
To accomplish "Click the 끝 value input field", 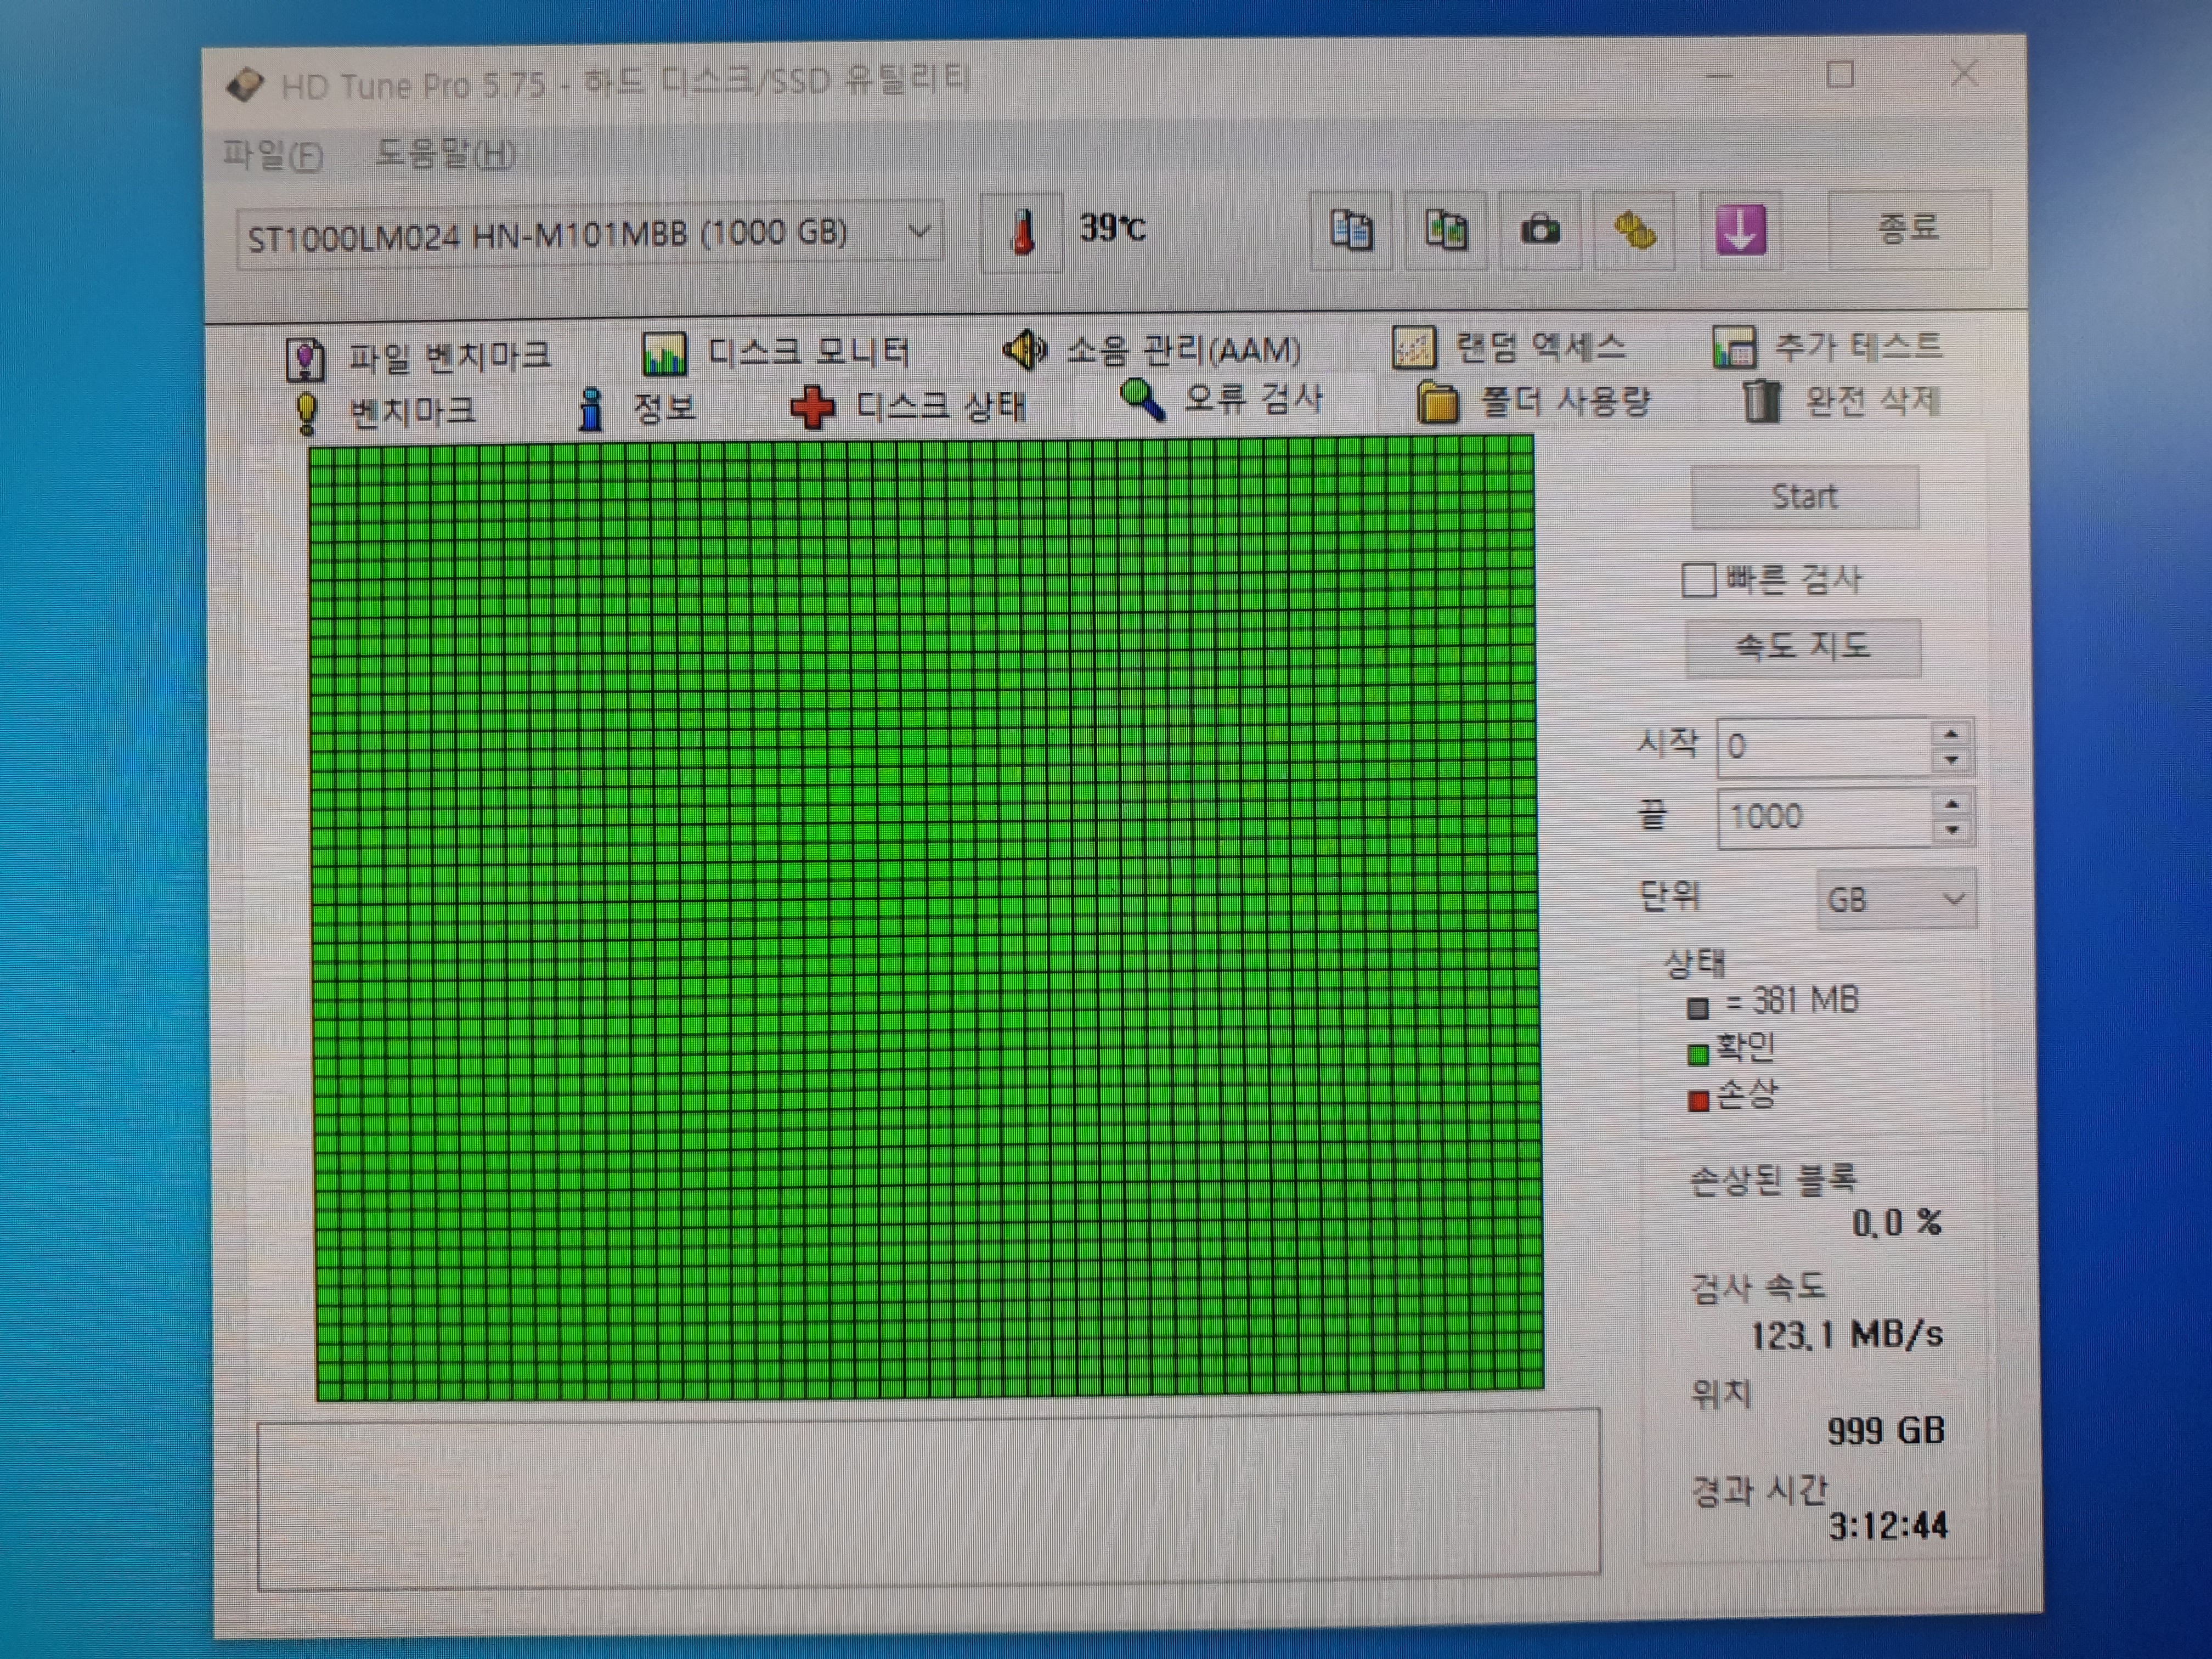I will (x=1824, y=817).
